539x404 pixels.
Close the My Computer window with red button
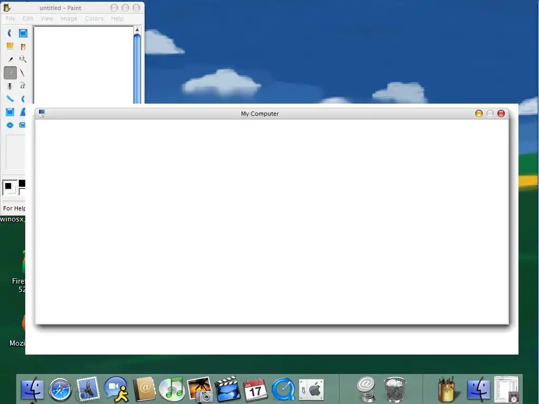501,114
